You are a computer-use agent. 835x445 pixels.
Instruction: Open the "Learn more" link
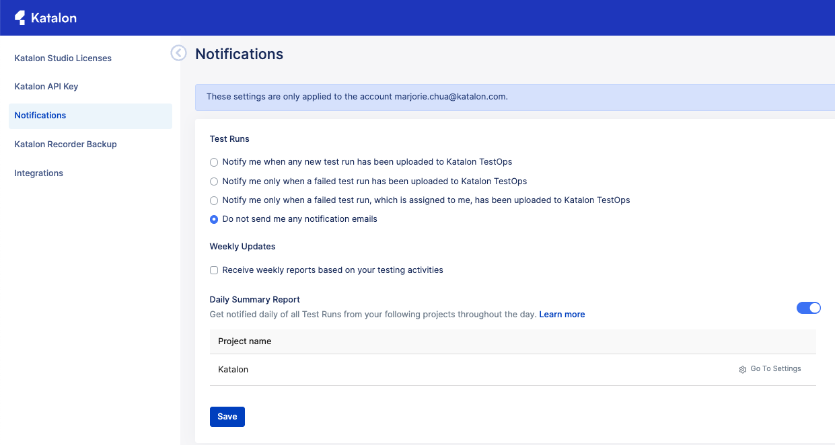pos(562,314)
